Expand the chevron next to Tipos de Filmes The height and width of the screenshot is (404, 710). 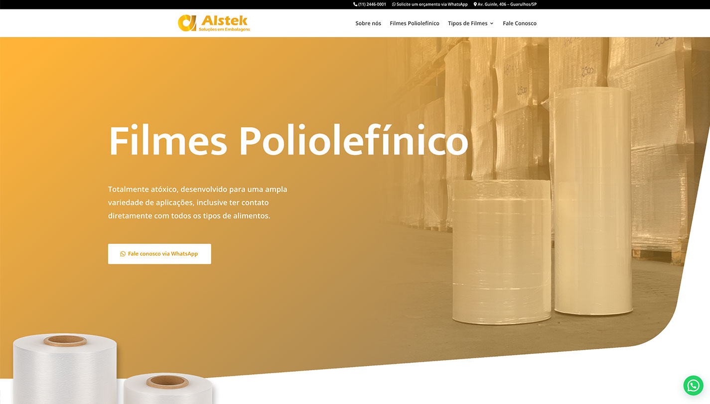click(x=492, y=23)
